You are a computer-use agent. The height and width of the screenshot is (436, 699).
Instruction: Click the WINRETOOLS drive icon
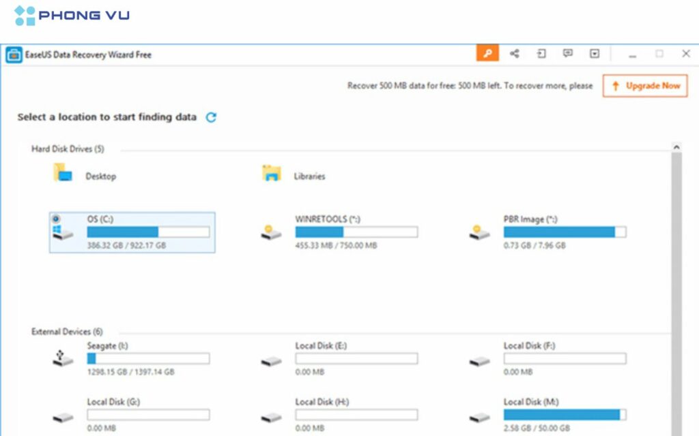271,233
